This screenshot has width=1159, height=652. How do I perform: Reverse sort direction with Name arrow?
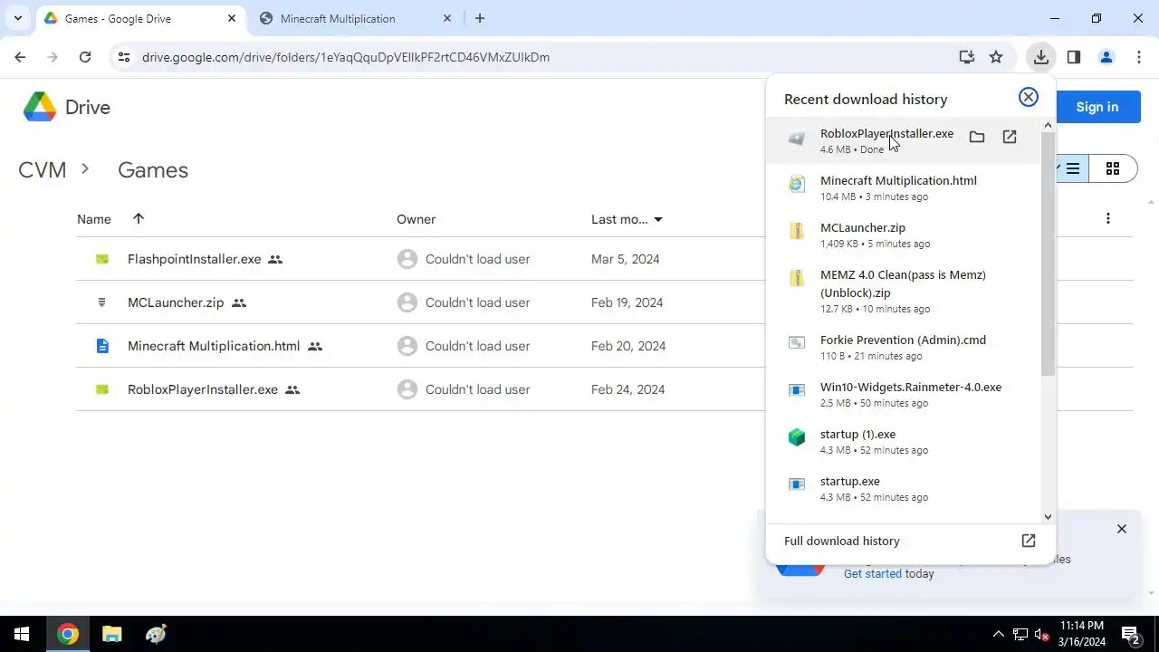click(x=139, y=218)
